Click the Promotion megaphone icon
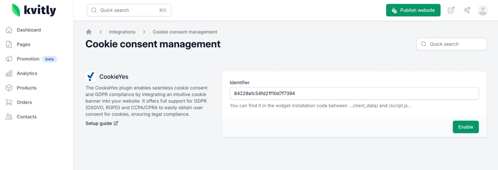The image size is (498, 170). [x=9, y=59]
